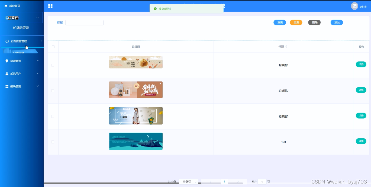
Task: Collapse the first sidebar group chevron
Action: 38,18
